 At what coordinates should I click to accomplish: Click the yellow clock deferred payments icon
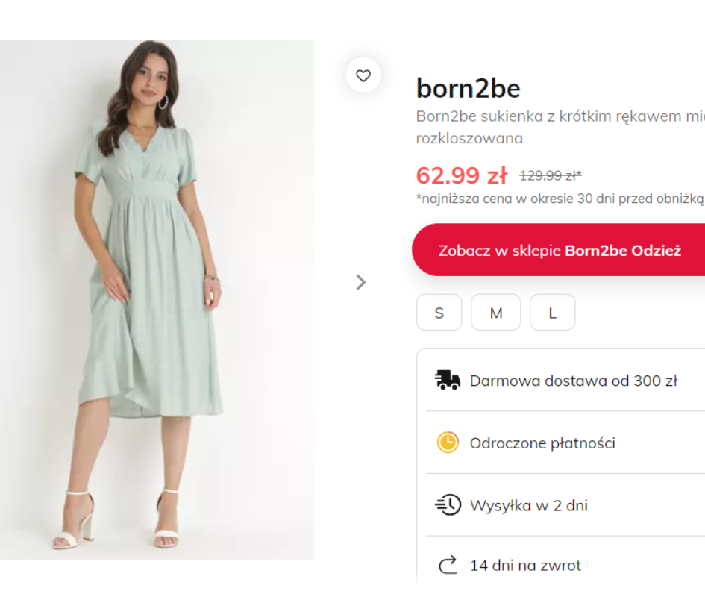coord(448,443)
